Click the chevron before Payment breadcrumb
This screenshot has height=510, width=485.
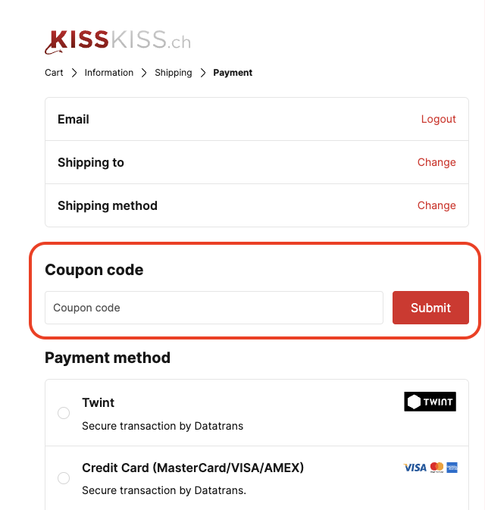pyautogui.click(x=203, y=73)
